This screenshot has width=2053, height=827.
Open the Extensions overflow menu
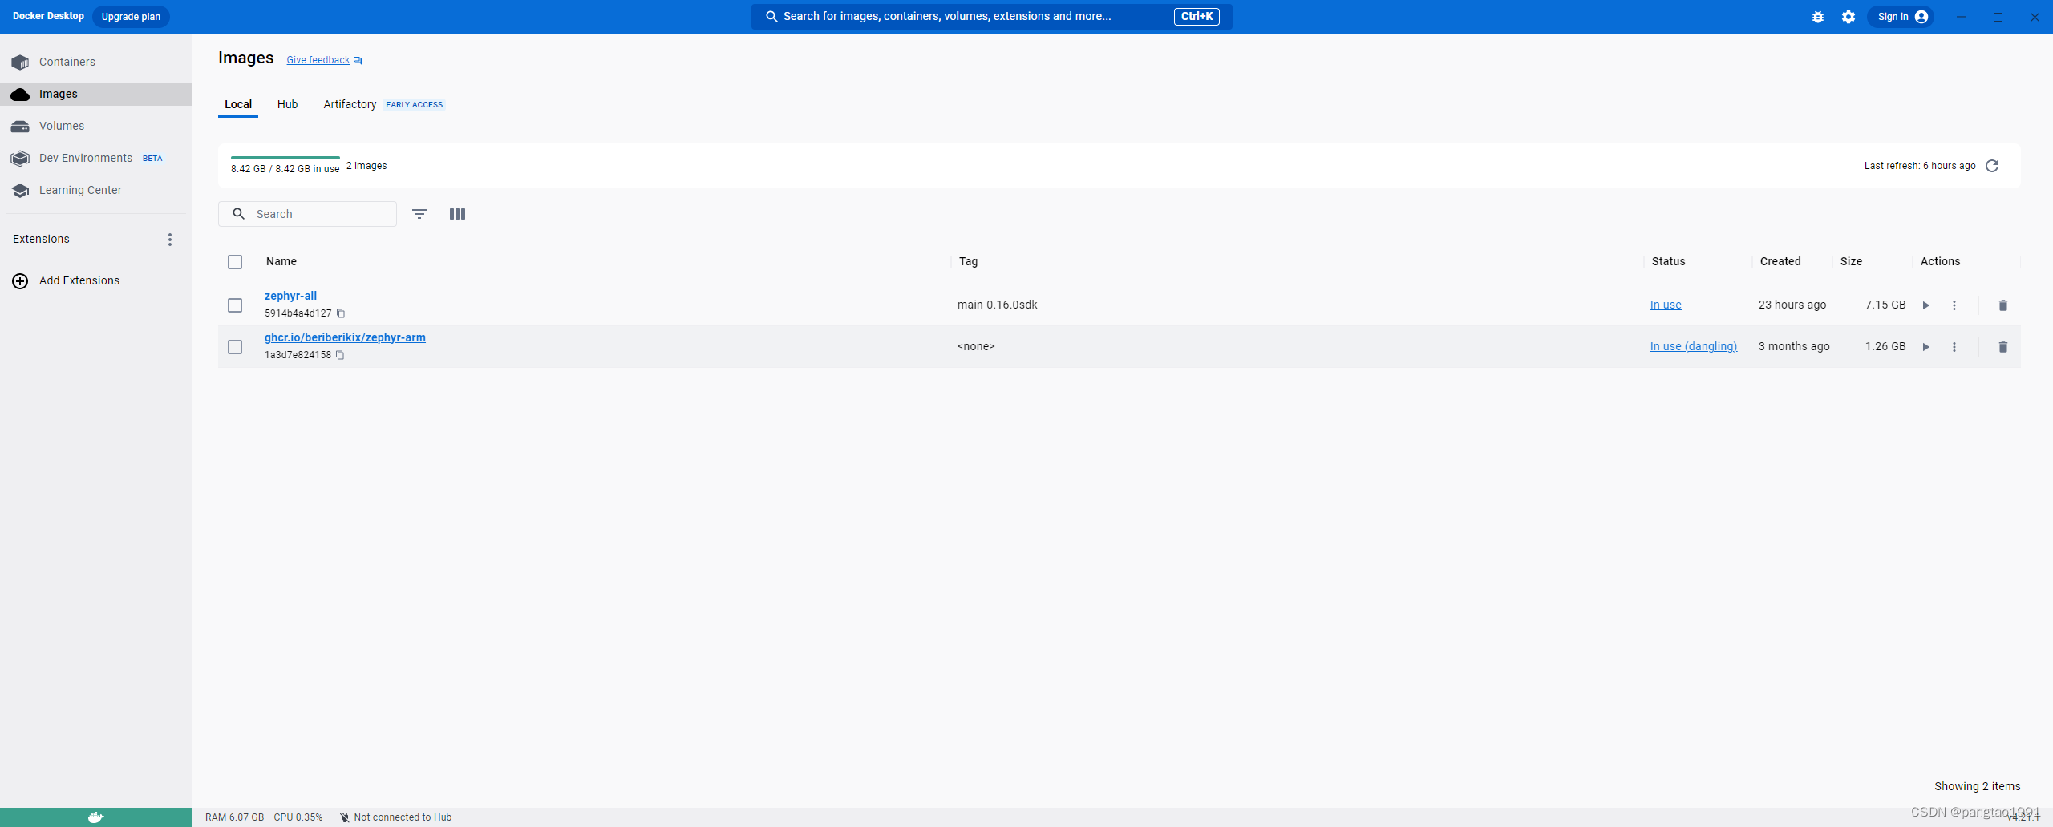(170, 239)
